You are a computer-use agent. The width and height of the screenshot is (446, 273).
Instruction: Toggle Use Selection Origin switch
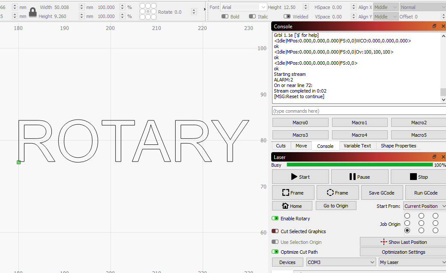[x=275, y=242]
